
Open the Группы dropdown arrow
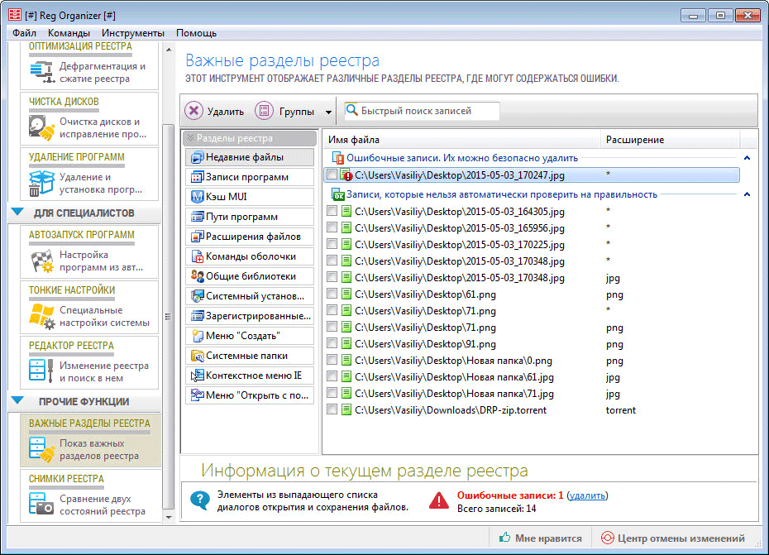[328, 112]
